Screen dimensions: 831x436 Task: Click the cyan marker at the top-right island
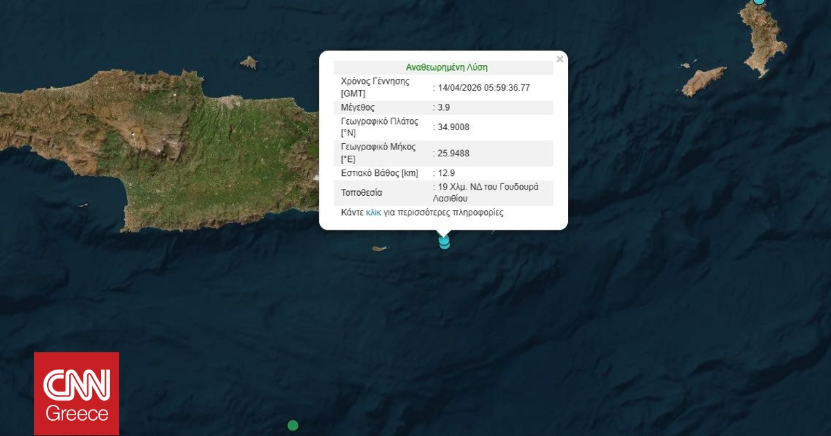[759, 1]
